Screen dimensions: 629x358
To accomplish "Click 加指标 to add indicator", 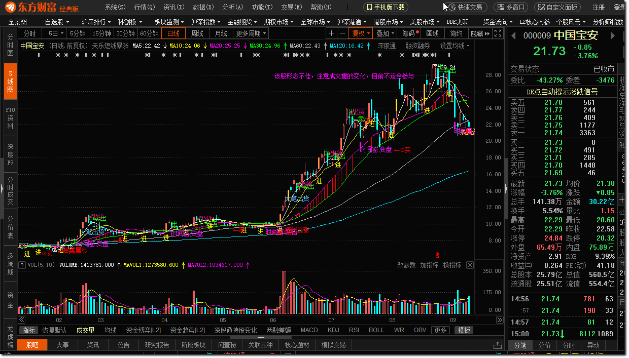I will (429, 265).
